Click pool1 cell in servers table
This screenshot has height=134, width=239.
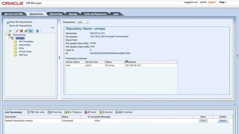(x=89, y=66)
